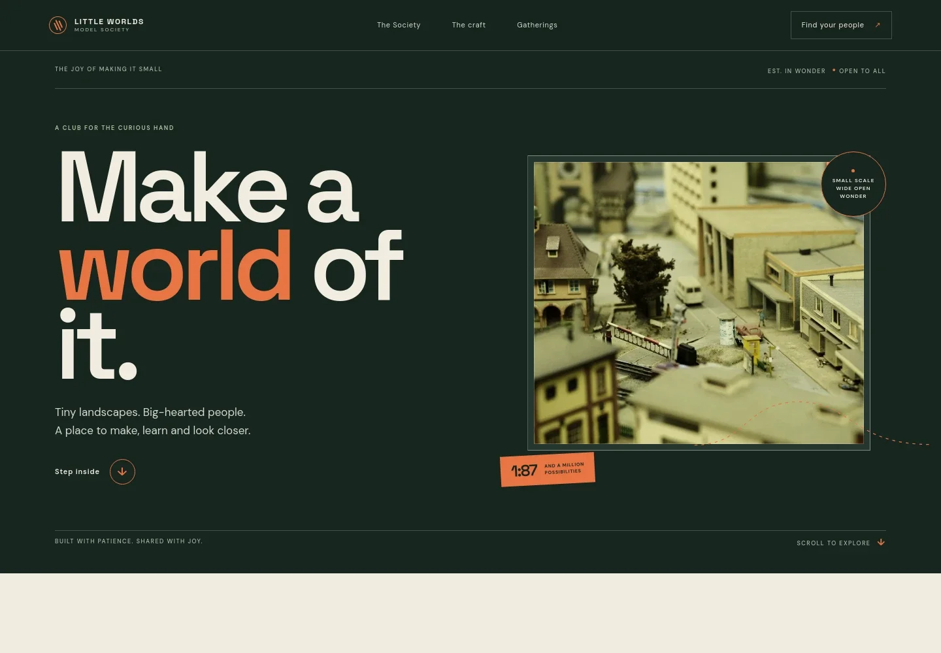This screenshot has height=653, width=941.
Task: Click the orange word 'world' in headline
Action: tap(175, 266)
